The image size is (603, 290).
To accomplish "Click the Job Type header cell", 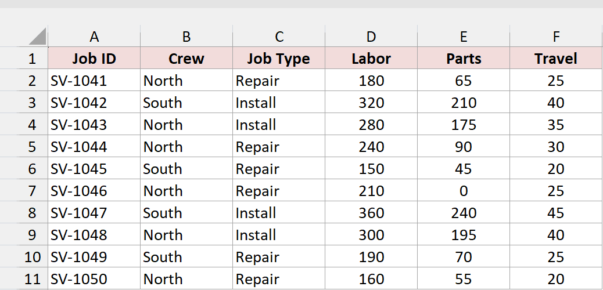I will point(279,59).
